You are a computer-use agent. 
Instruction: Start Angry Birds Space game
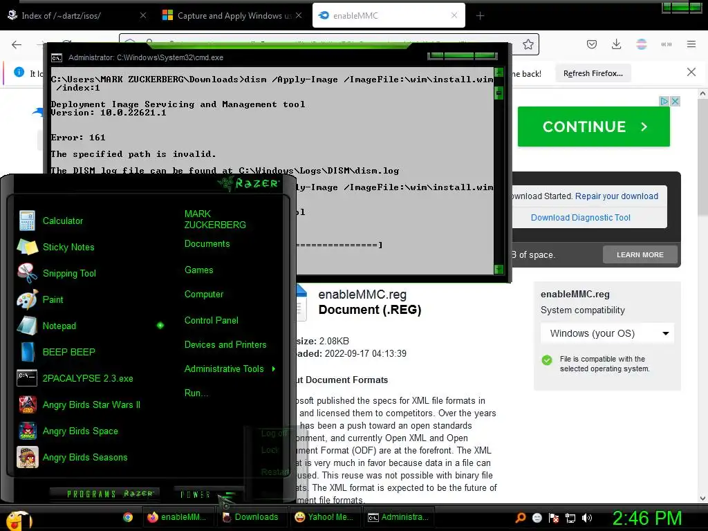point(80,431)
